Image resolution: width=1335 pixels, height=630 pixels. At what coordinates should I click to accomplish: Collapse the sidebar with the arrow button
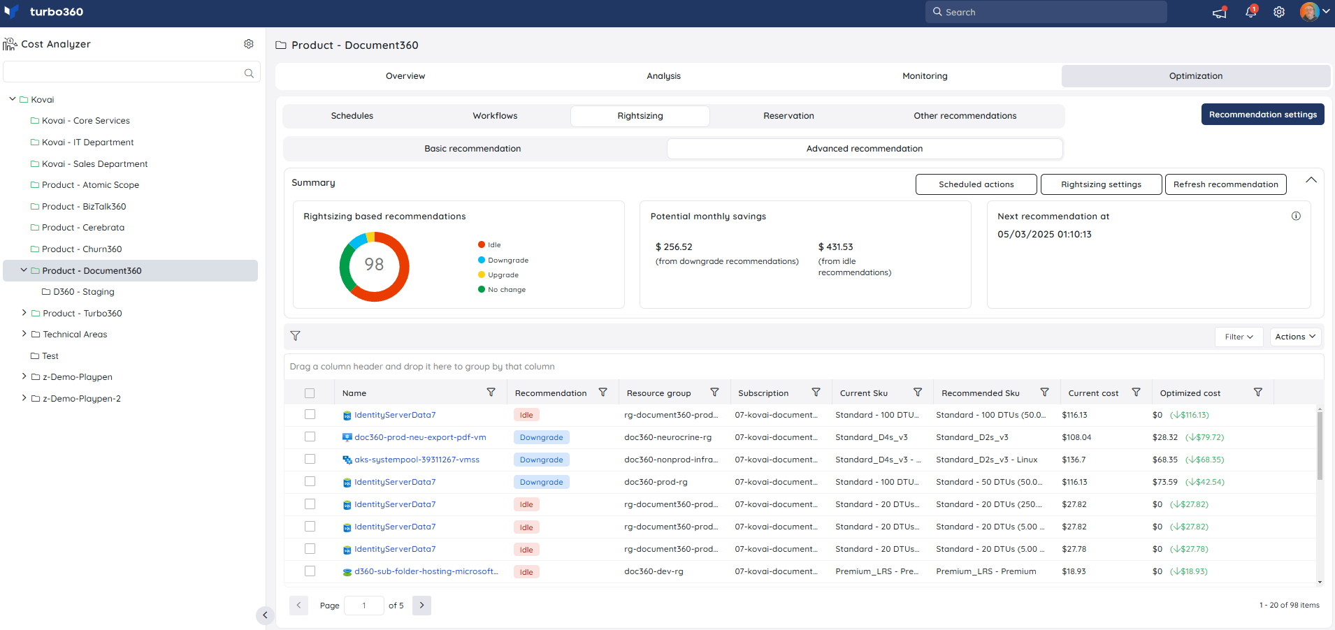tap(265, 615)
